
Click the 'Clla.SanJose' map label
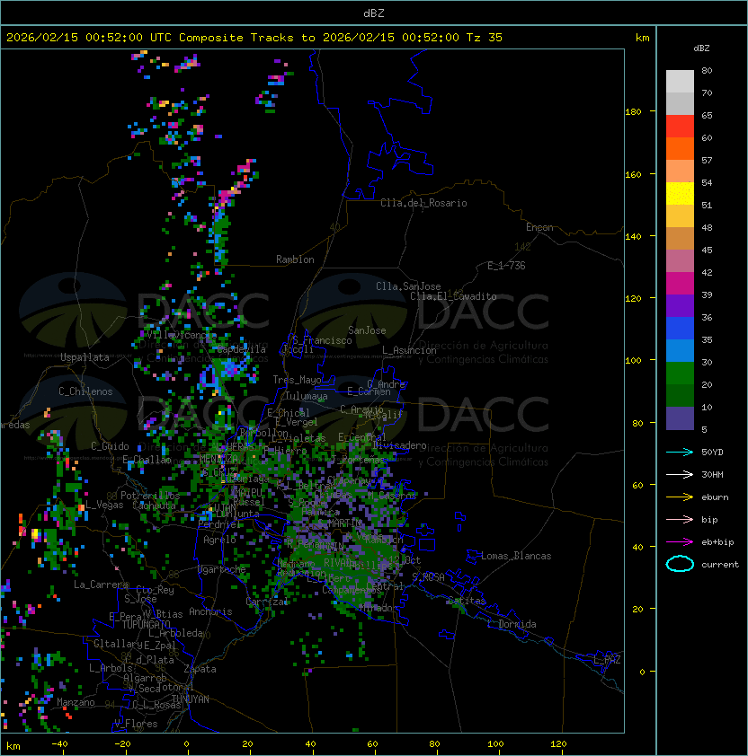pyautogui.click(x=408, y=286)
